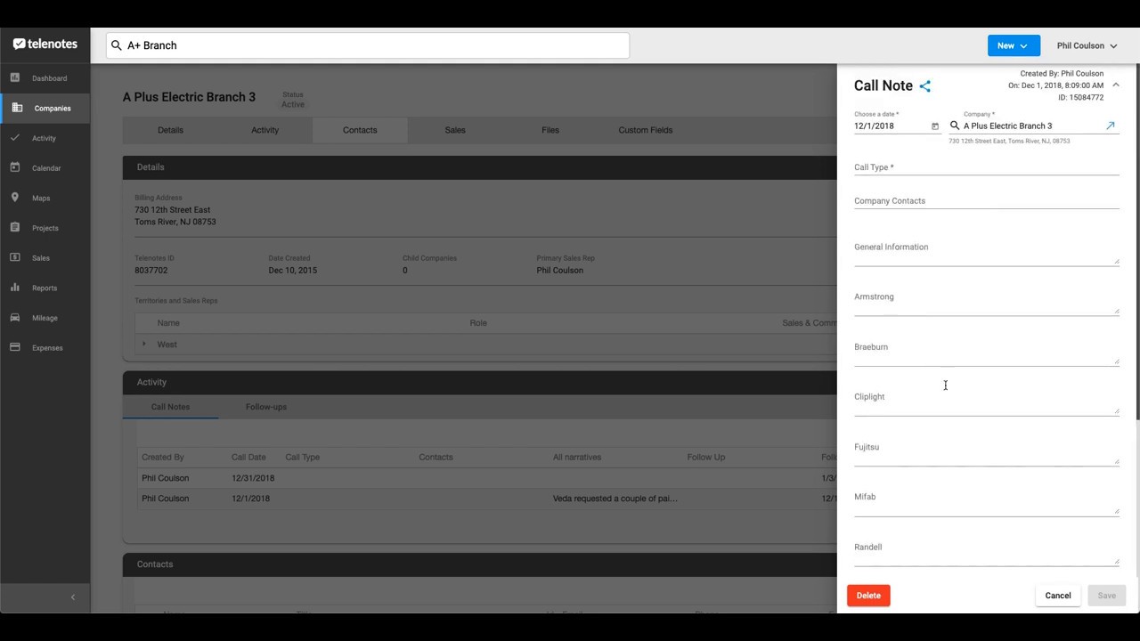Open the date picker calendar icon
This screenshot has height=641, width=1140.
(x=935, y=126)
